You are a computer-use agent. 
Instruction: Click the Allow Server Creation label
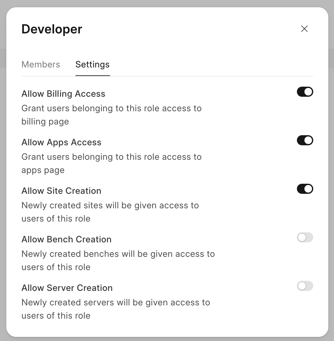click(67, 288)
